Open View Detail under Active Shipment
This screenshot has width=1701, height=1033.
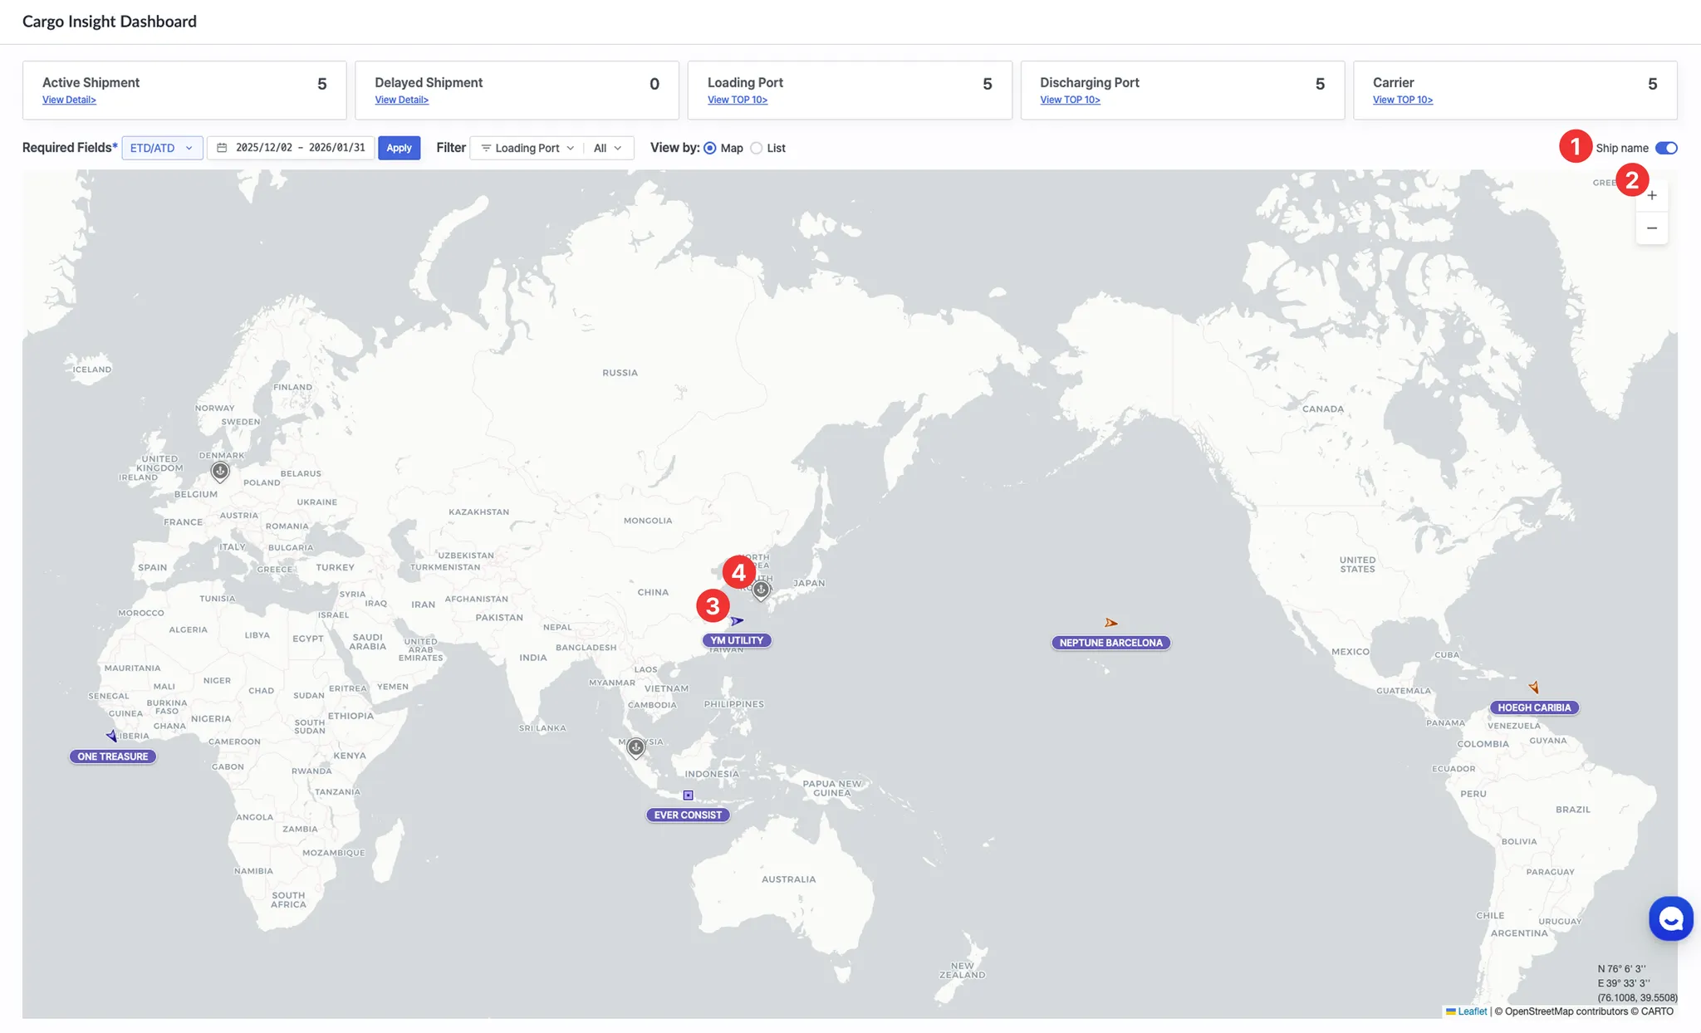click(x=69, y=100)
